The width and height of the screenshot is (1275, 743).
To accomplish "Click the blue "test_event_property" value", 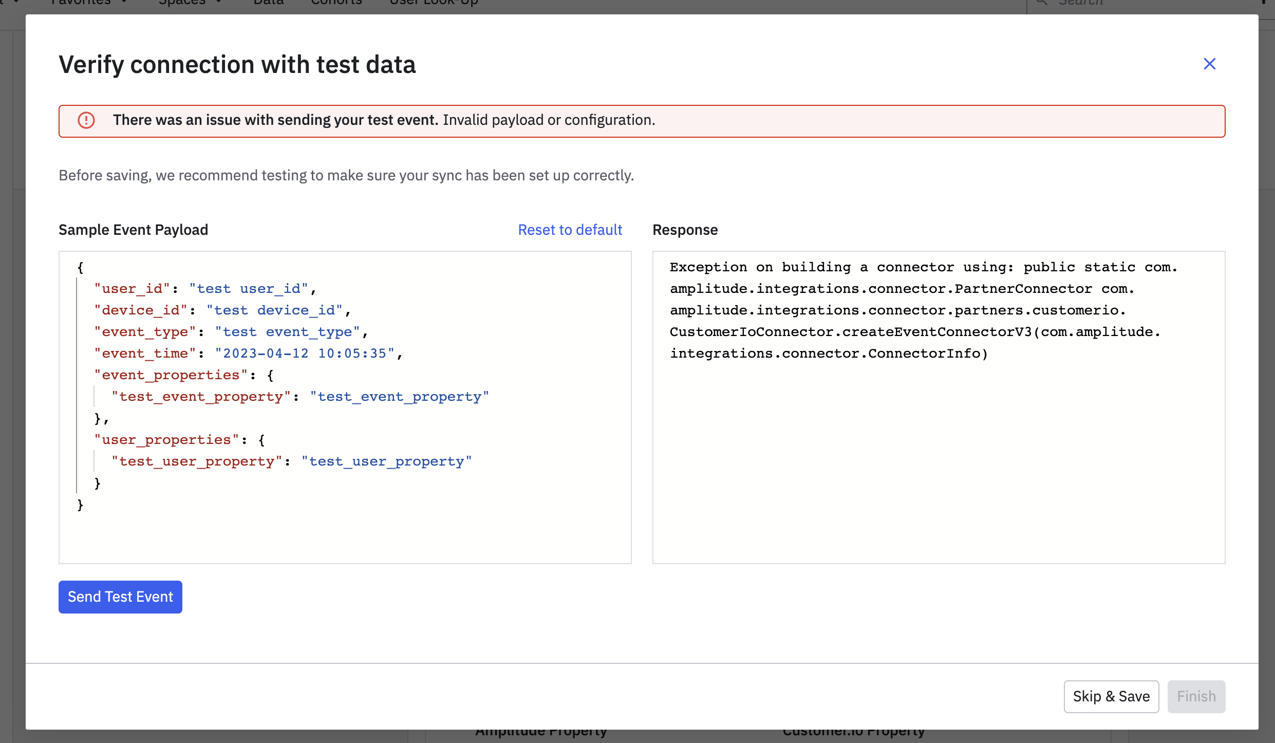I will [x=399, y=397].
